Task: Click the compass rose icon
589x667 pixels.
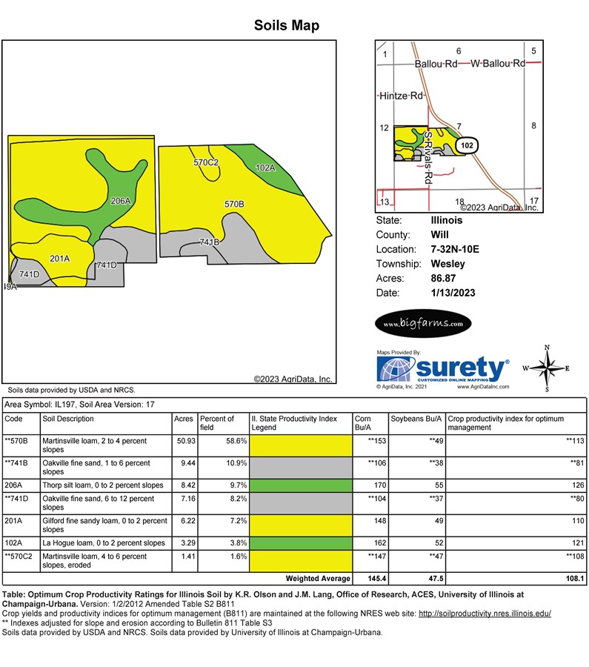Action: tap(547, 368)
